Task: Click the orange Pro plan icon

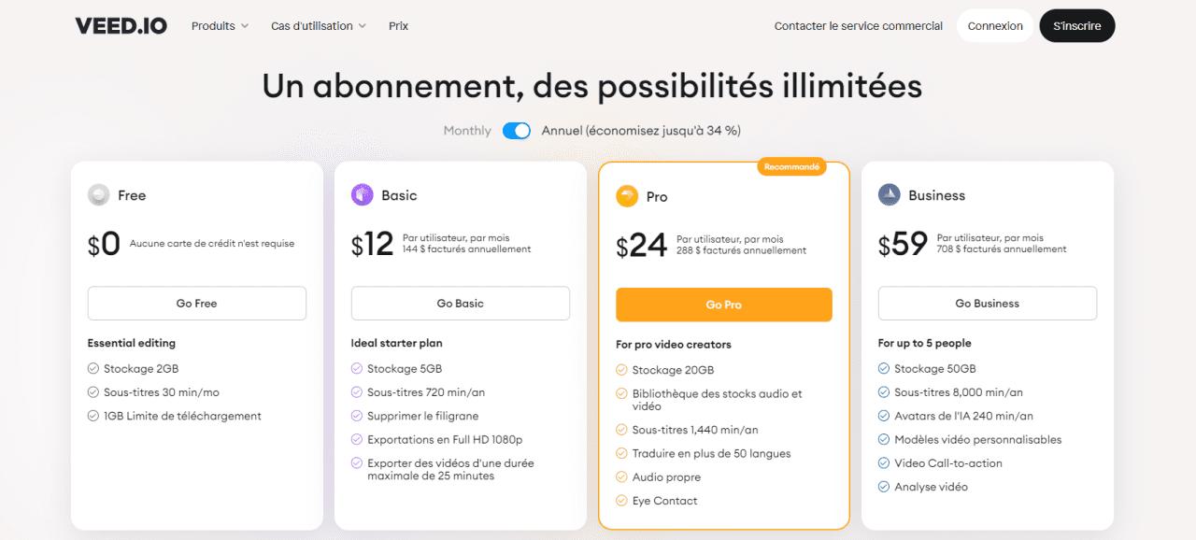Action: 627,197
